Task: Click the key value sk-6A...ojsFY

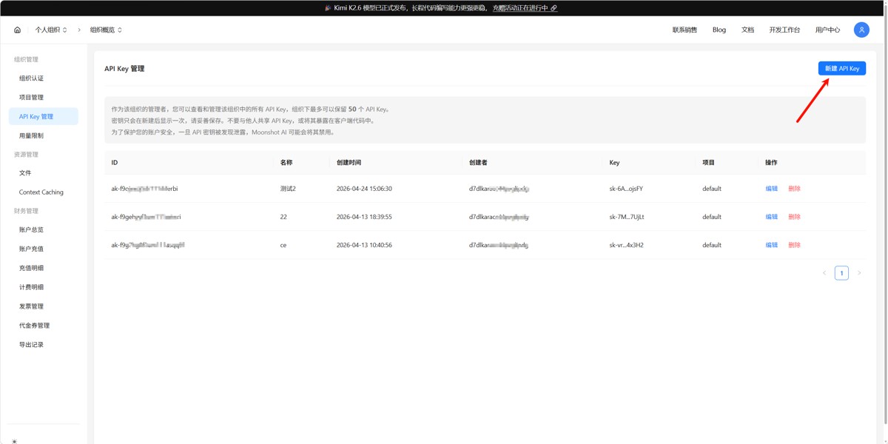Action: tap(626, 189)
